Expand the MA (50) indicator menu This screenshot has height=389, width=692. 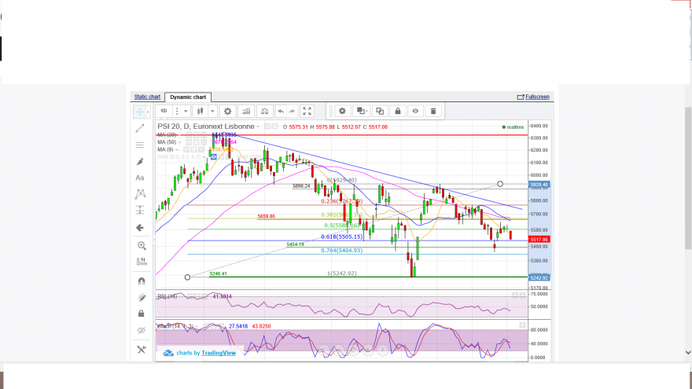pos(179,142)
